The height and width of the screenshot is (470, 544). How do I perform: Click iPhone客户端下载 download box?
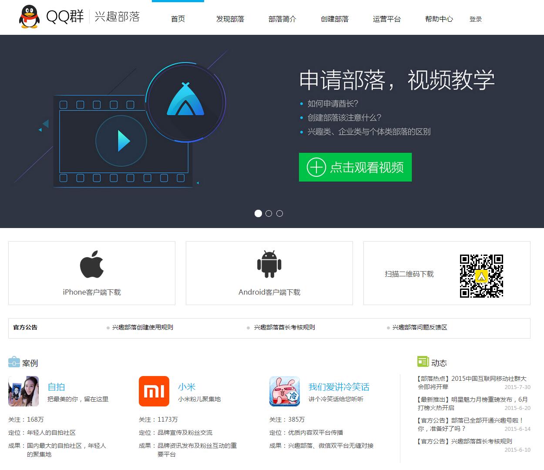[x=92, y=273]
